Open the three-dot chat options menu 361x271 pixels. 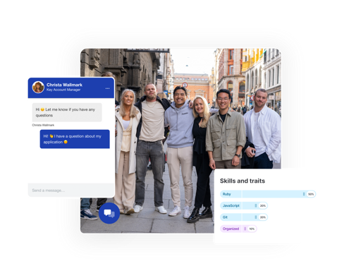[x=107, y=88]
